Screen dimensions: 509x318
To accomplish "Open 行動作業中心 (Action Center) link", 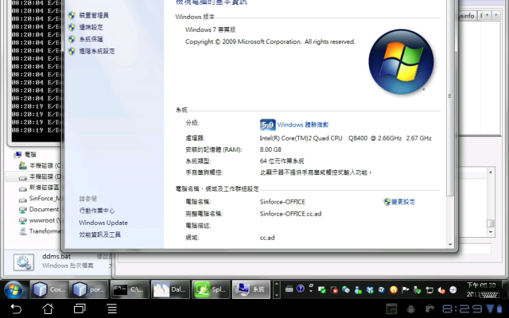I will (x=97, y=211).
